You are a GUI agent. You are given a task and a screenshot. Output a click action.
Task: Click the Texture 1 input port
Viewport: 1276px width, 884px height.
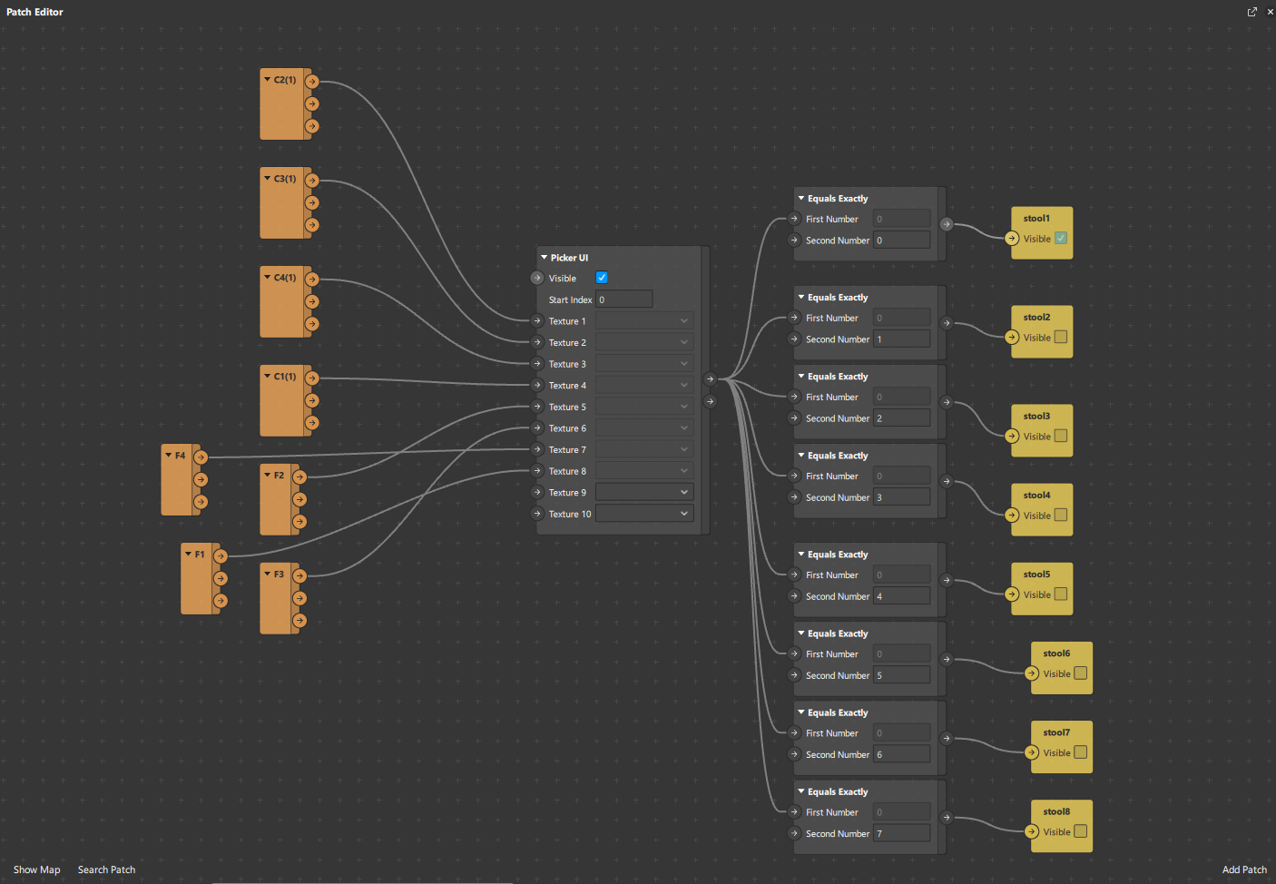537,320
